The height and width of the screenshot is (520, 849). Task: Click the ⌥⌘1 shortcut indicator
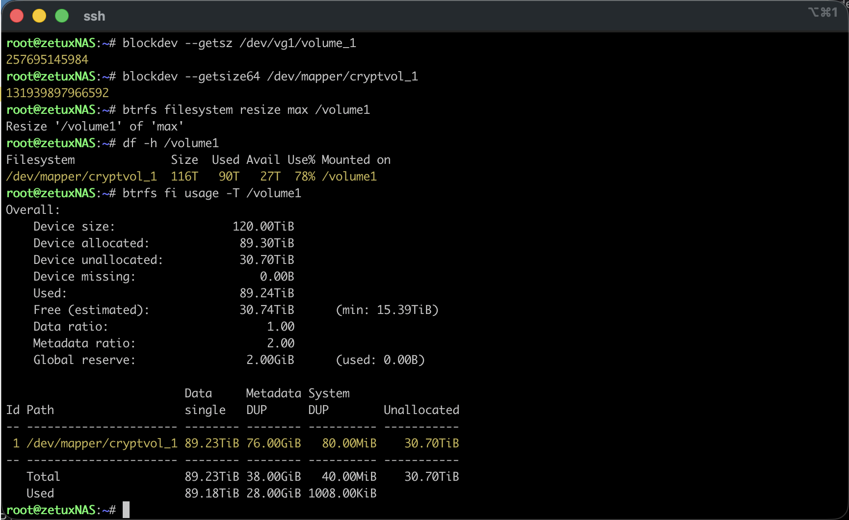tap(823, 12)
